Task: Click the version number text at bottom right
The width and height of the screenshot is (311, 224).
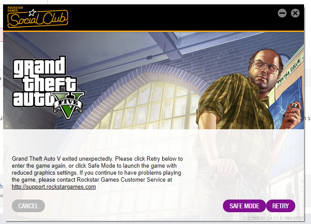Action: point(273,218)
